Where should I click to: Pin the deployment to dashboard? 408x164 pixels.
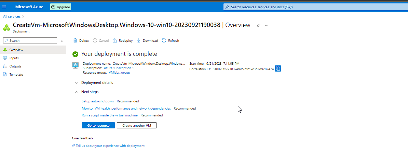258,25
